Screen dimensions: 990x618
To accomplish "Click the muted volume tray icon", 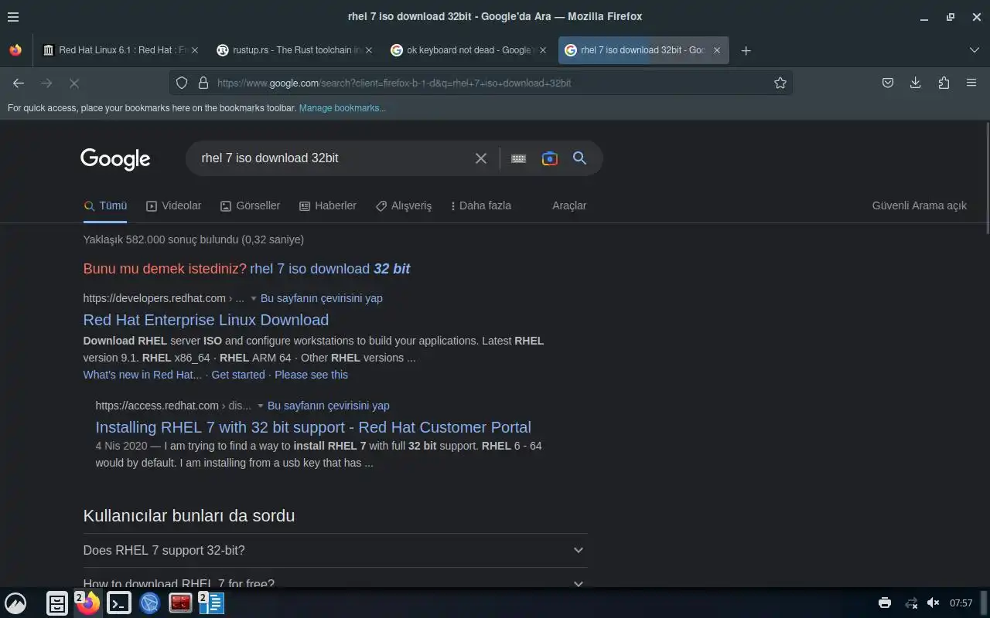I will coord(934,603).
